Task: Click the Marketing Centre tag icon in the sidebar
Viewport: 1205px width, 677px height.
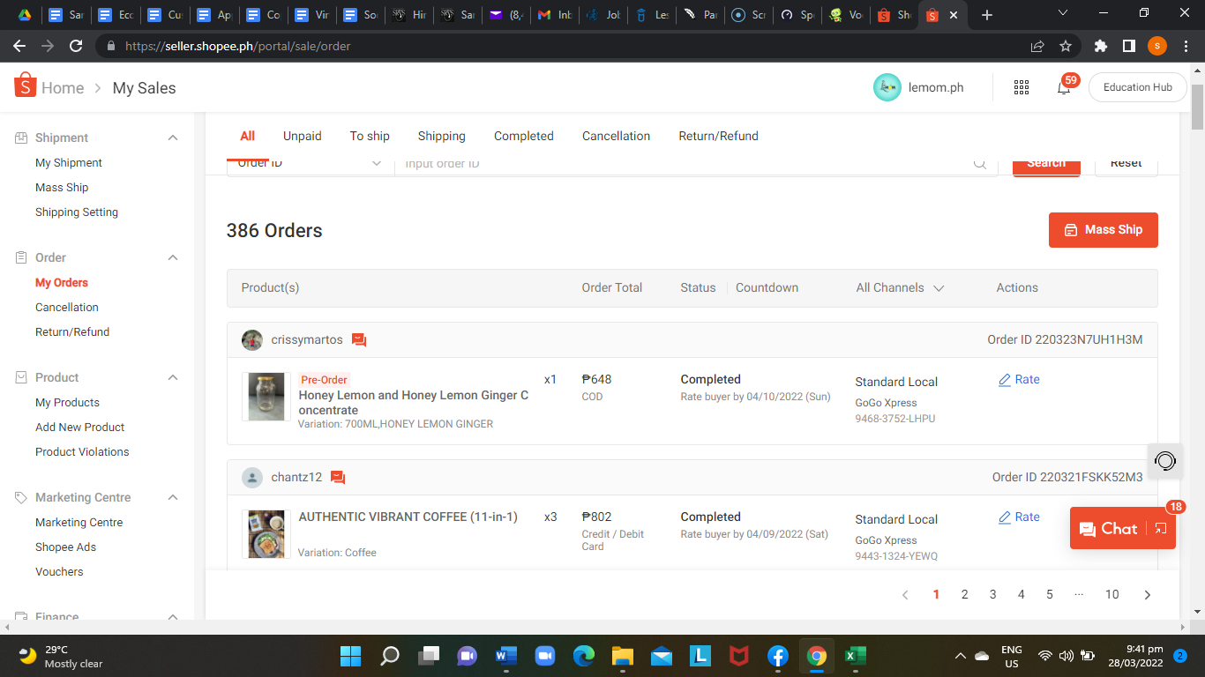Action: coord(21,497)
